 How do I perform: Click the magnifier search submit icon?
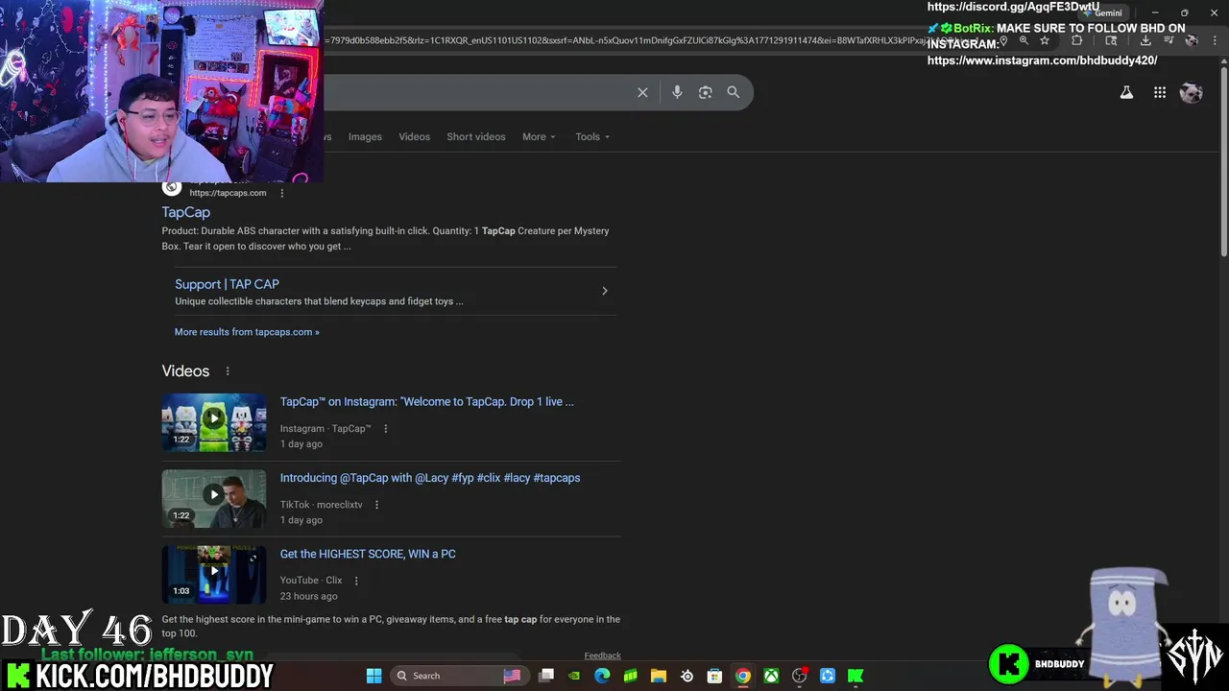pos(734,92)
